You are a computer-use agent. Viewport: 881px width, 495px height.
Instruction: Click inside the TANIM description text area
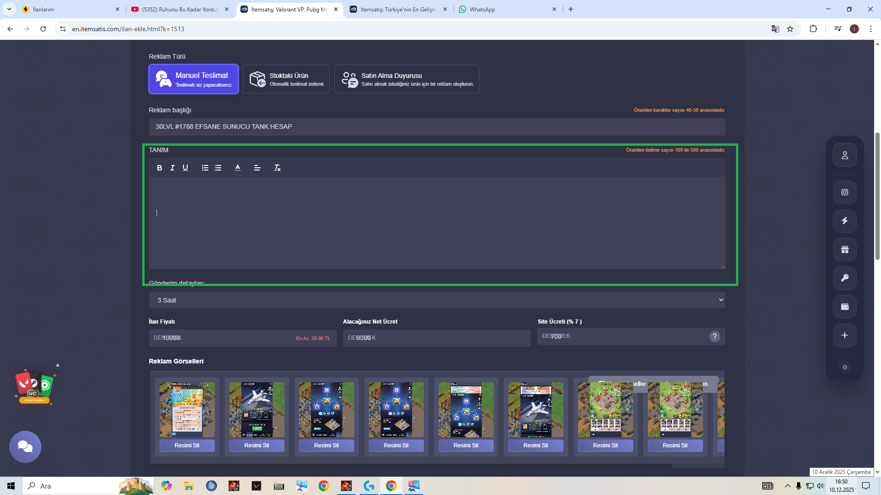click(437, 223)
